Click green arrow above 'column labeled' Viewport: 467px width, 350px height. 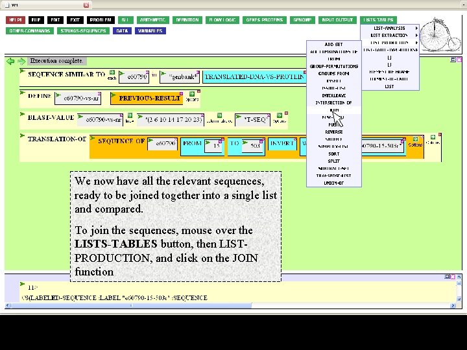coord(219,115)
